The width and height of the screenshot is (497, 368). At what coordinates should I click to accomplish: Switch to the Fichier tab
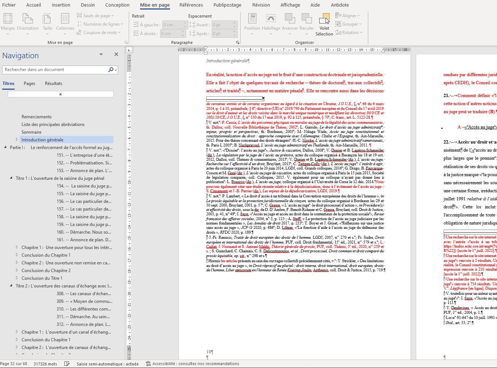(x=9, y=5)
